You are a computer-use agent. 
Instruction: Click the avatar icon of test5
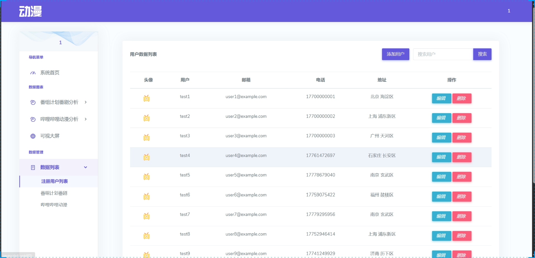pyautogui.click(x=147, y=177)
